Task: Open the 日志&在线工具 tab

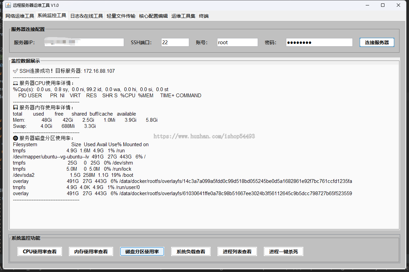Action: coord(87,16)
